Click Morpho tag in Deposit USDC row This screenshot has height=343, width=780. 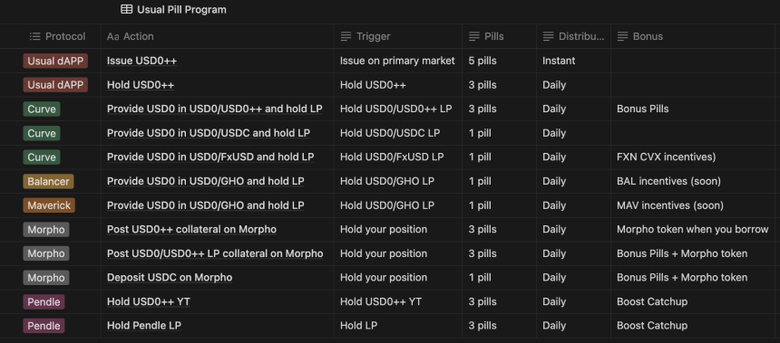click(x=45, y=278)
